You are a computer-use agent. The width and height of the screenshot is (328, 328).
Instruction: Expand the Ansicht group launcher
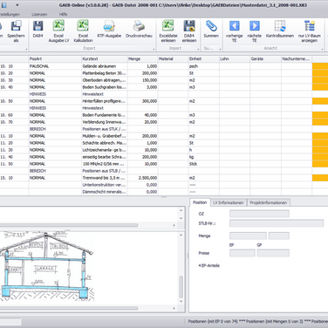tap(322, 49)
